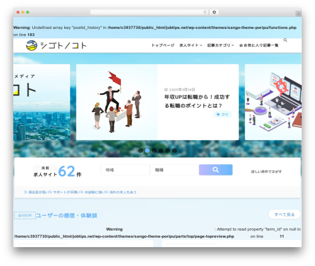315x266 pixels.
Task: Click the flag-climbing businessman slide illustration
Action: 117,102
